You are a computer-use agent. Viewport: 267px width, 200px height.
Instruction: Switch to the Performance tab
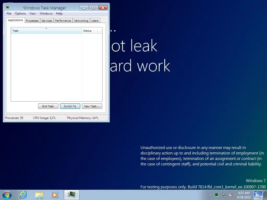point(63,21)
